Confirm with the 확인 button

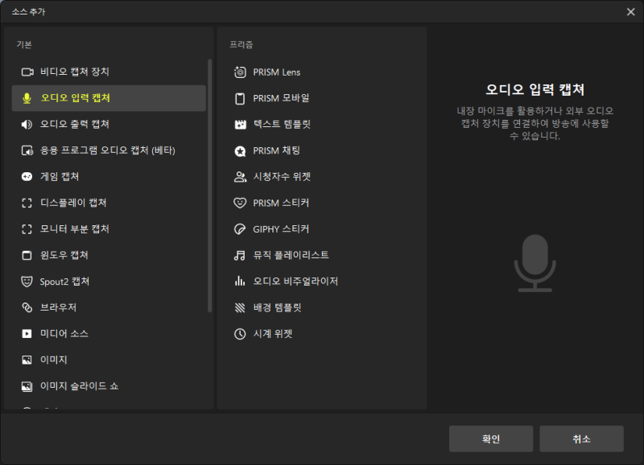[x=491, y=438]
